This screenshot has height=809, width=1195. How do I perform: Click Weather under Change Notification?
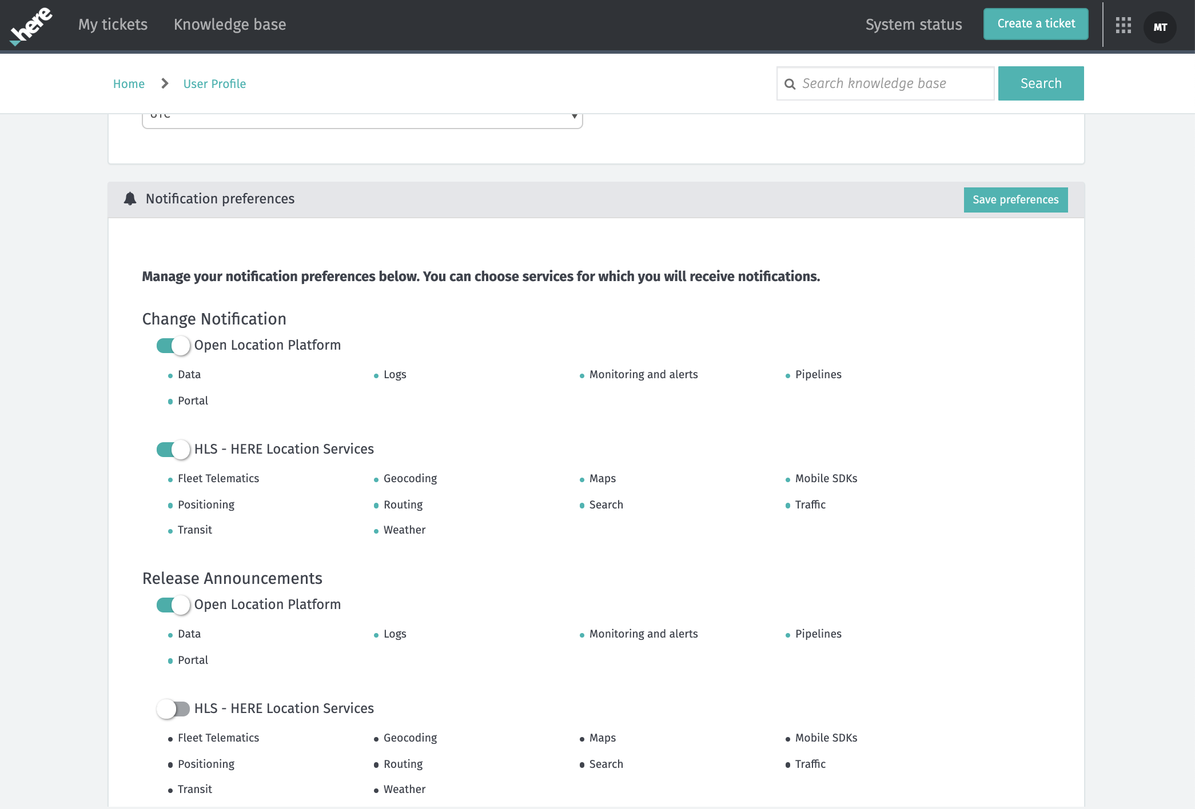pyautogui.click(x=404, y=530)
